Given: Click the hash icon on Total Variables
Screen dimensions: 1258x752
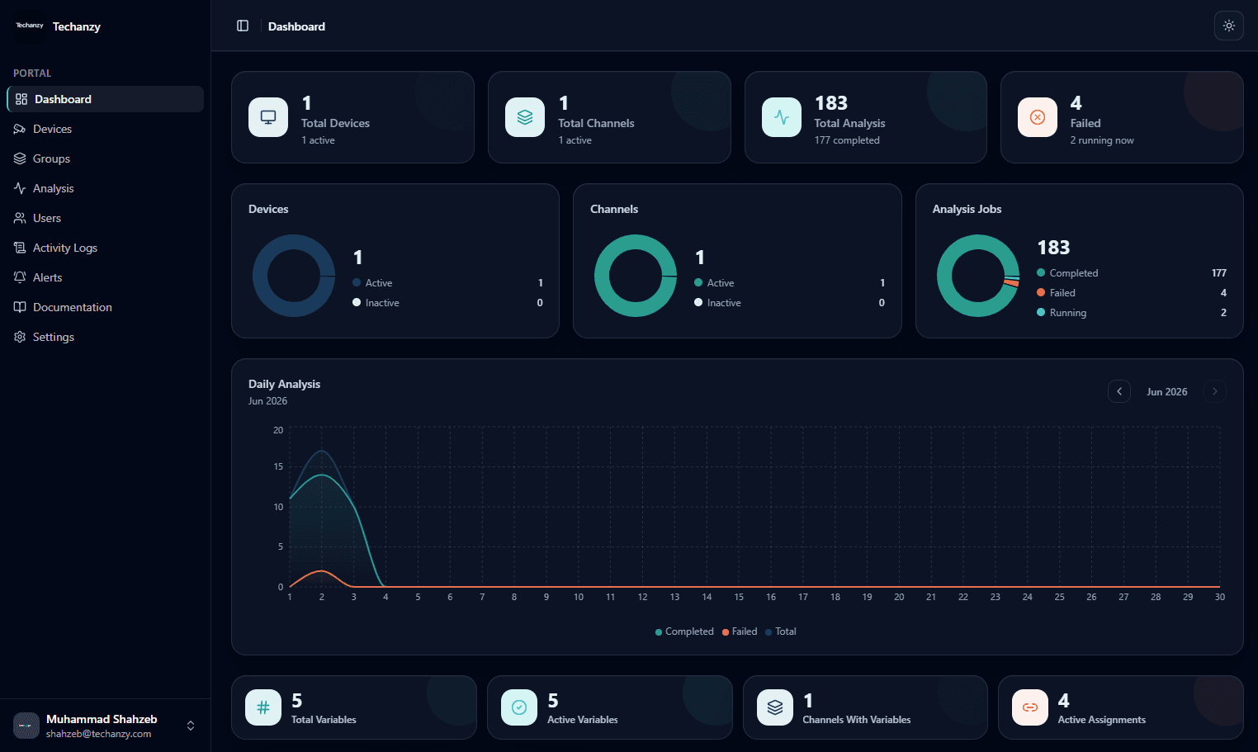Looking at the screenshot, I should click(263, 707).
